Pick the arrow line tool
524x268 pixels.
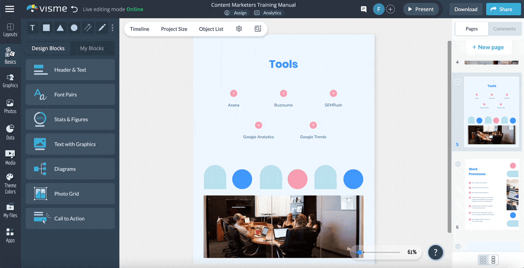click(x=88, y=28)
